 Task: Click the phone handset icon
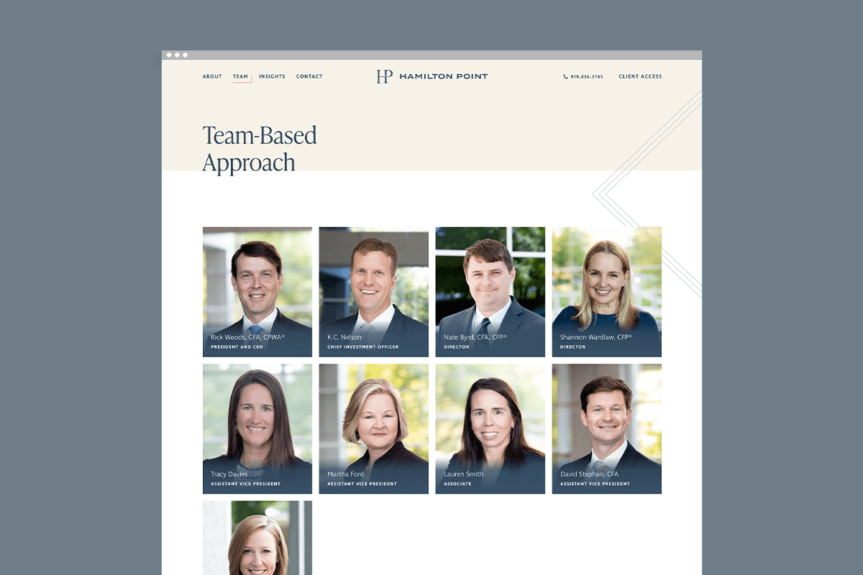click(566, 76)
